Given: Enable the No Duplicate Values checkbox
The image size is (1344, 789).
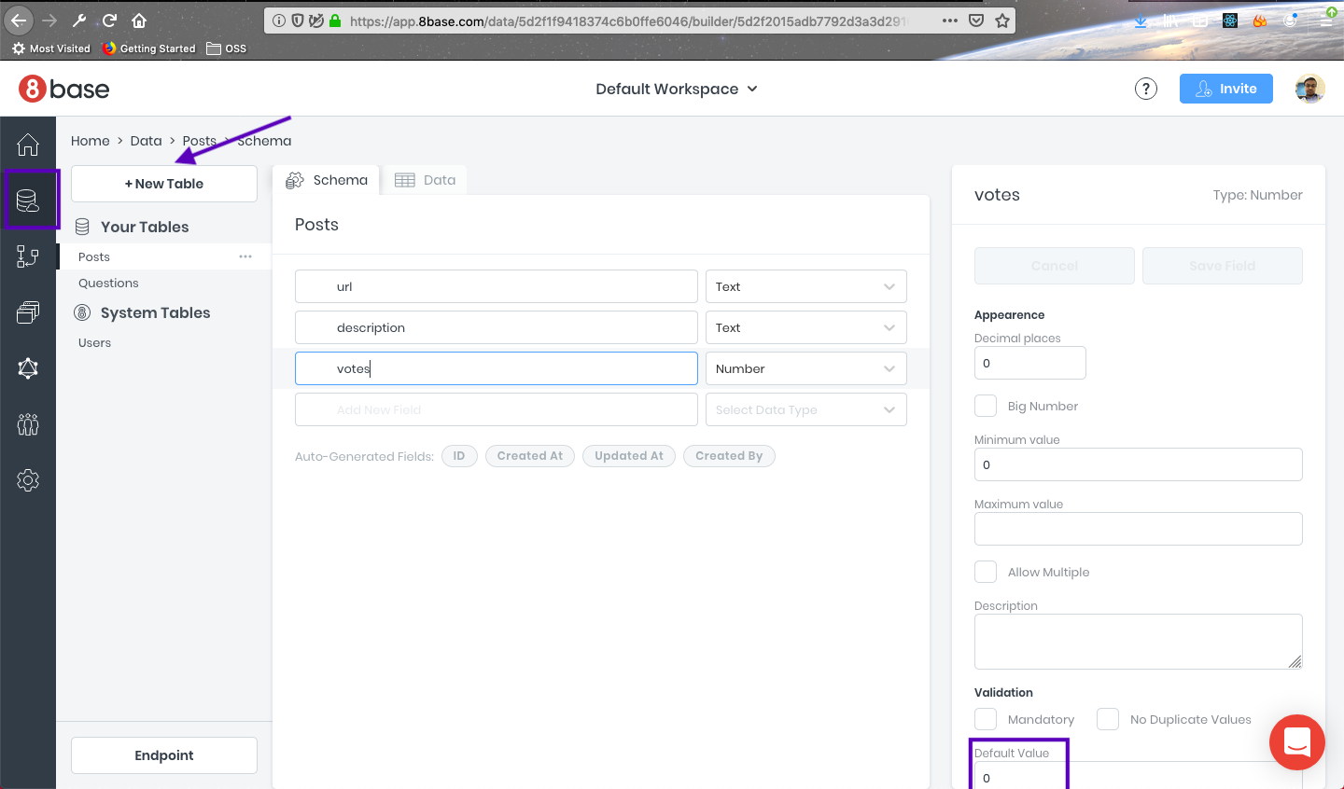Looking at the screenshot, I should (x=1108, y=719).
